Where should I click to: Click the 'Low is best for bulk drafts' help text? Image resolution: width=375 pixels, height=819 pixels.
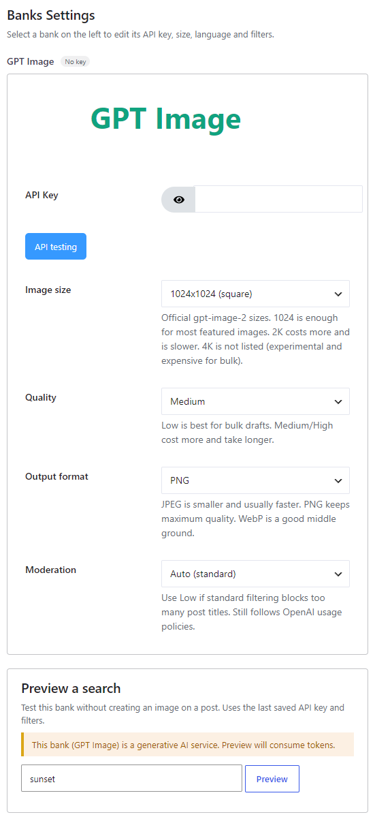pos(247,433)
